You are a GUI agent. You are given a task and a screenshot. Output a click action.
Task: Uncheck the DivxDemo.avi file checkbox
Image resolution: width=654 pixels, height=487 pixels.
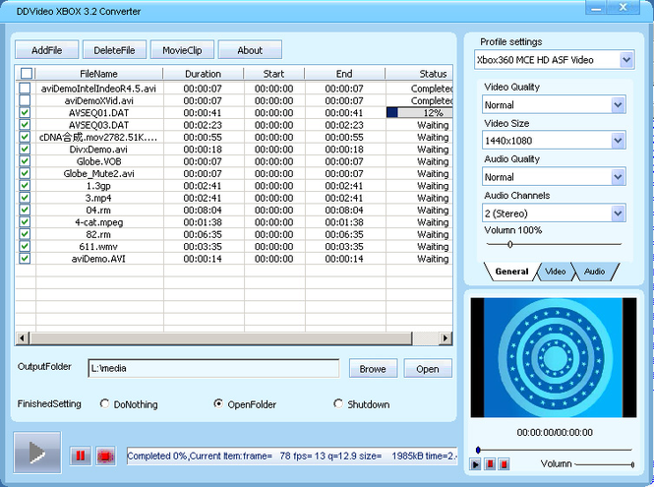pos(25,149)
